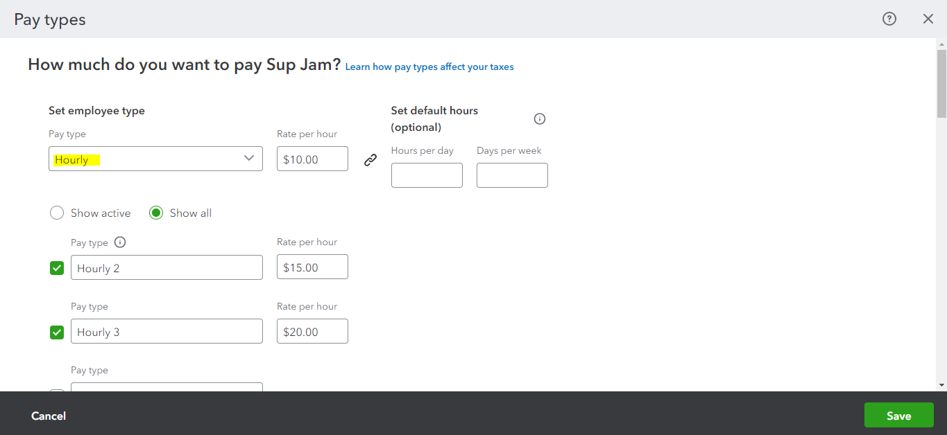Select the Show active radio button
This screenshot has height=435, width=947.
click(x=57, y=213)
